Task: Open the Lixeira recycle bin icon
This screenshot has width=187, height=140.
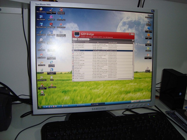Action: coord(41,71)
